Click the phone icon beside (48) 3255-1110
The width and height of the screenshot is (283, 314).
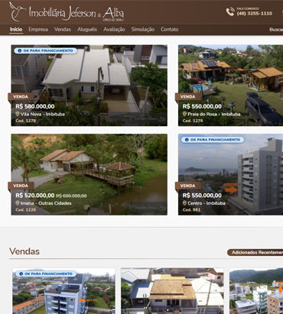tap(230, 12)
